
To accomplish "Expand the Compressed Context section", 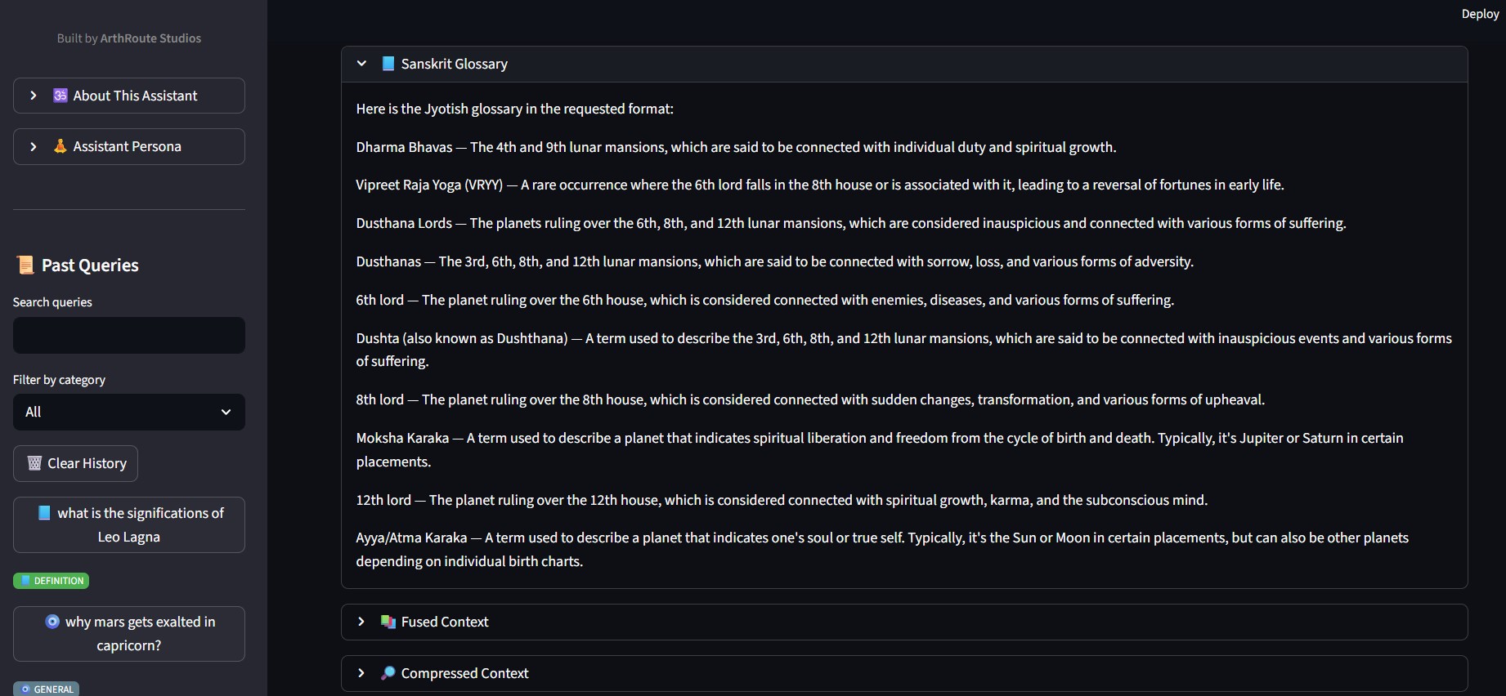I will click(x=361, y=673).
